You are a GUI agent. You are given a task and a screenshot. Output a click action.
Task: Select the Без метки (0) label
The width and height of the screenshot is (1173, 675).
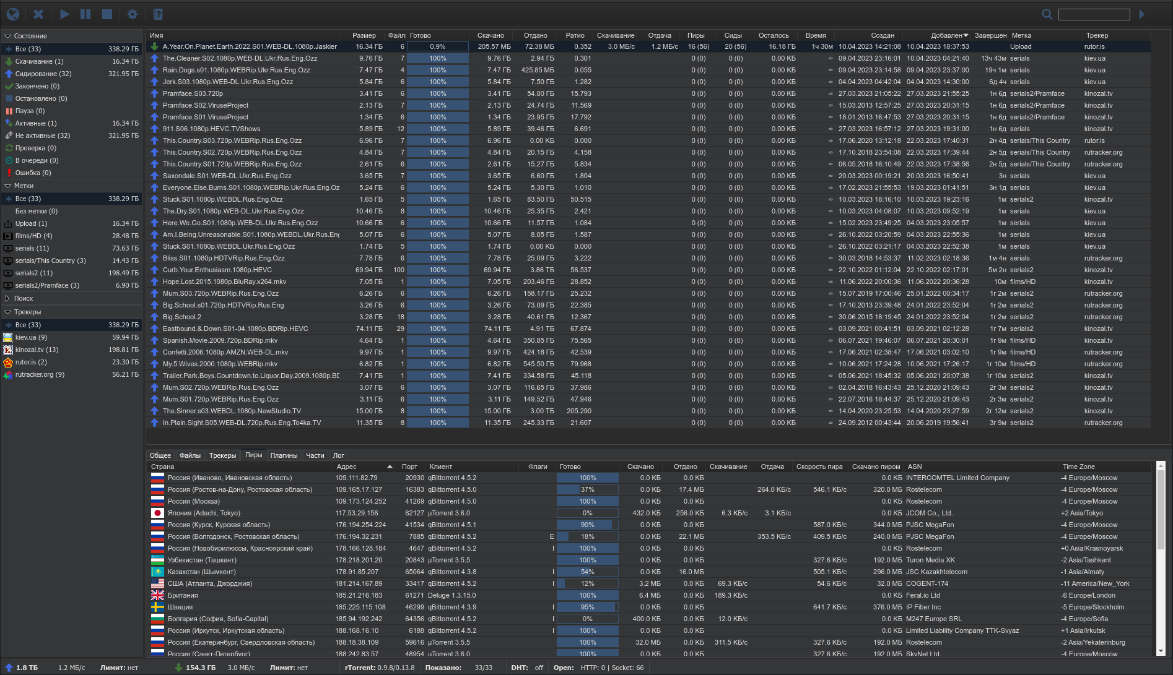pos(71,211)
